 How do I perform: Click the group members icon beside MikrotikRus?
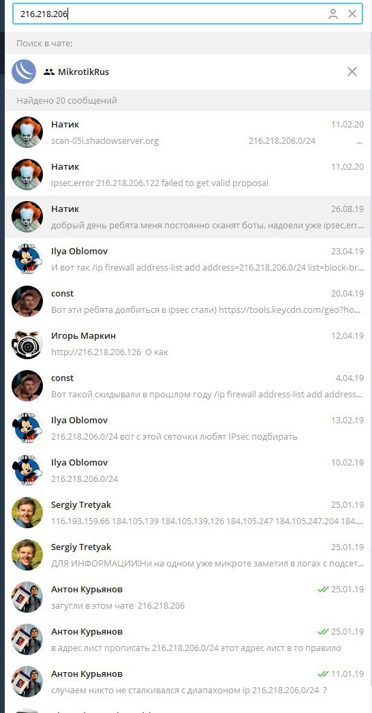[x=49, y=72]
